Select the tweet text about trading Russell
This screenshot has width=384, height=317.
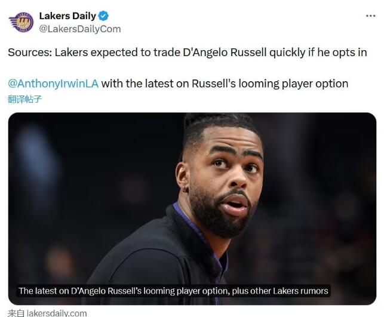point(188,53)
